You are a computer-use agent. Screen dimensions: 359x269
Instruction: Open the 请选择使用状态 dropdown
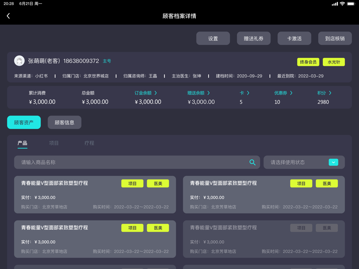click(x=304, y=162)
